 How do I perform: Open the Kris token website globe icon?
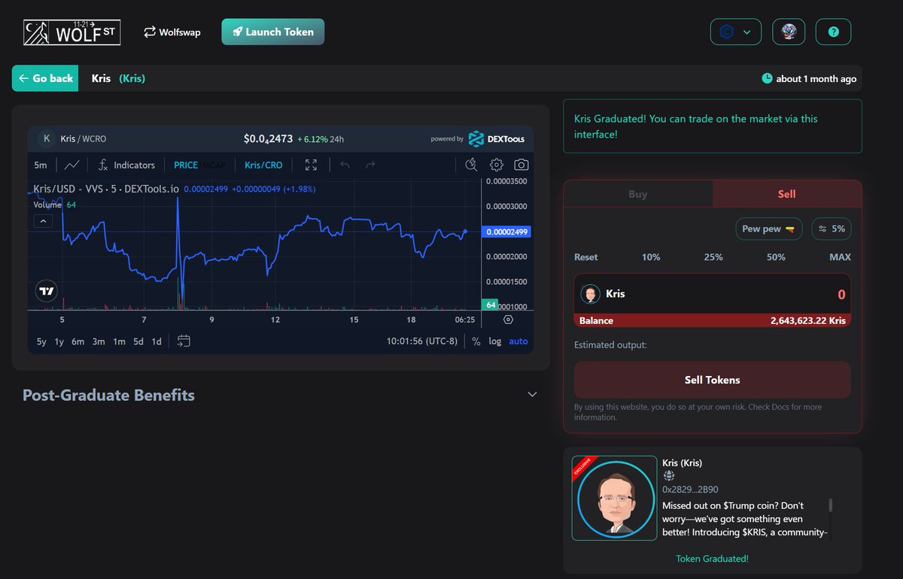(x=669, y=476)
